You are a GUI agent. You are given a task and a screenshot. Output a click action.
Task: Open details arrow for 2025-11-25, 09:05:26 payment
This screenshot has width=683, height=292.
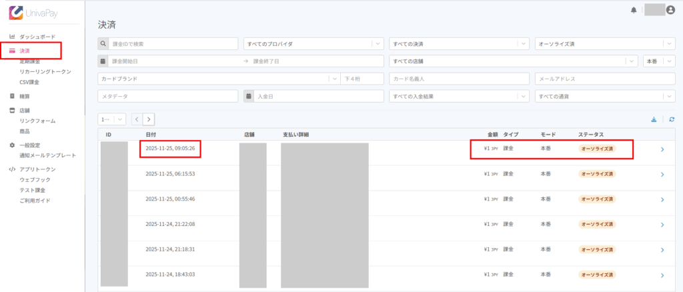click(662, 149)
